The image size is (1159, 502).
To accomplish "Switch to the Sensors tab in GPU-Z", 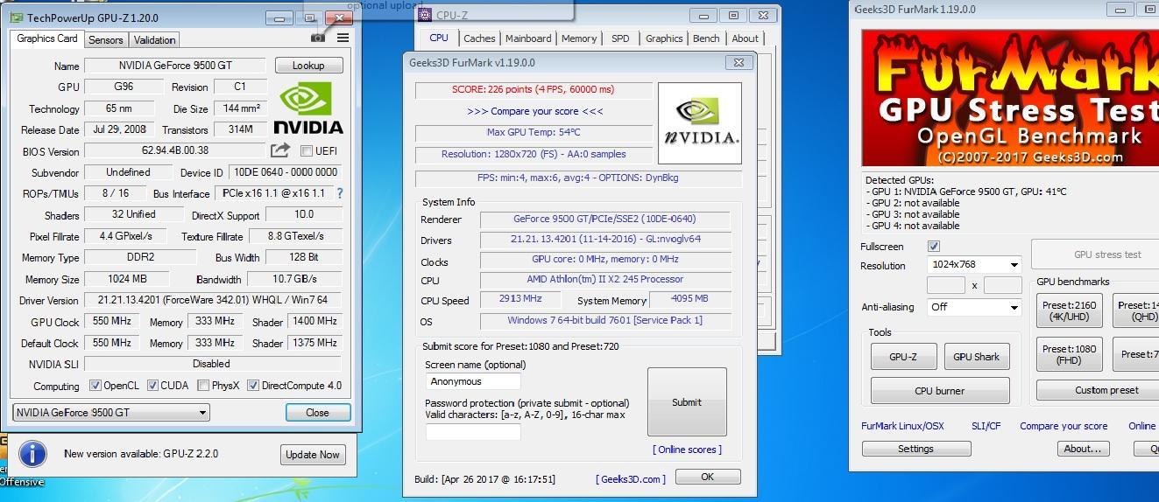I will tap(106, 40).
